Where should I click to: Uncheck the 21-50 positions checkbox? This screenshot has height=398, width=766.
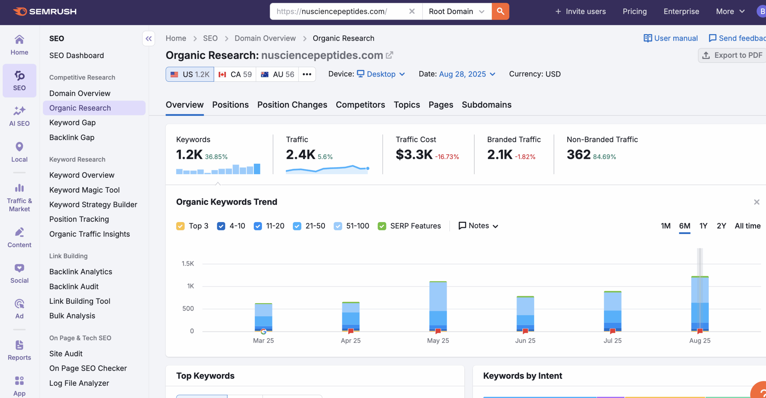pyautogui.click(x=297, y=226)
